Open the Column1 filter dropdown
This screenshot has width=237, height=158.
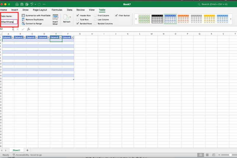[13, 37]
